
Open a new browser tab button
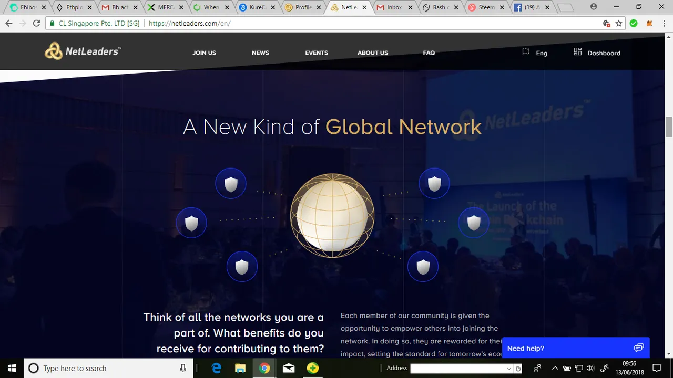point(566,8)
